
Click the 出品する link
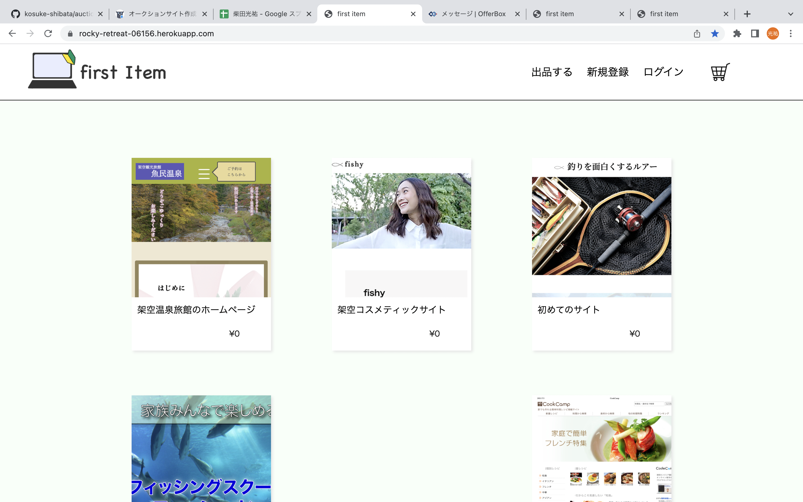click(552, 72)
